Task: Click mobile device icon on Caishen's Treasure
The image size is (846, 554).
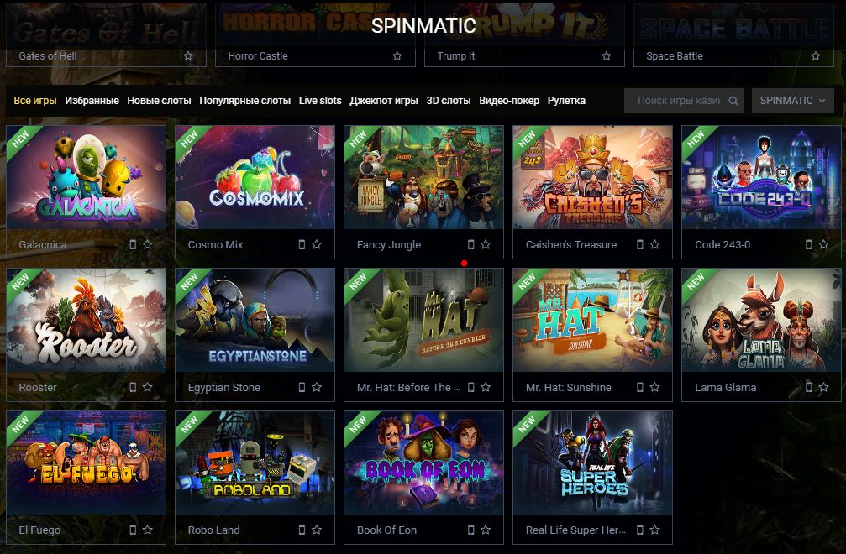Action: coord(640,244)
